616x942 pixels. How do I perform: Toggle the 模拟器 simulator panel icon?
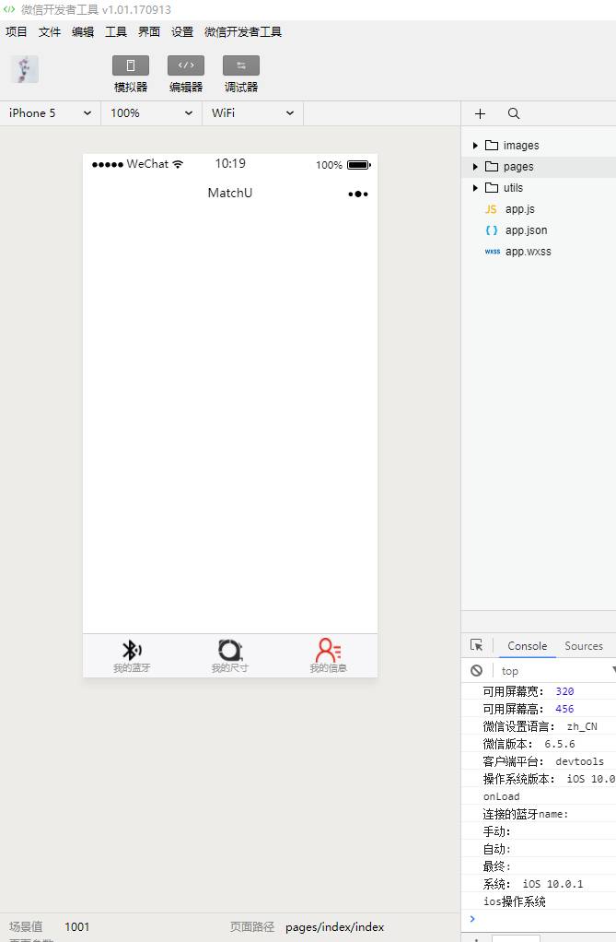click(x=130, y=65)
